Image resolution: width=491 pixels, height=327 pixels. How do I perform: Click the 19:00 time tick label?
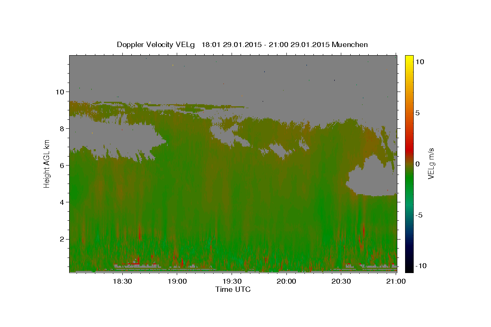click(x=177, y=281)
